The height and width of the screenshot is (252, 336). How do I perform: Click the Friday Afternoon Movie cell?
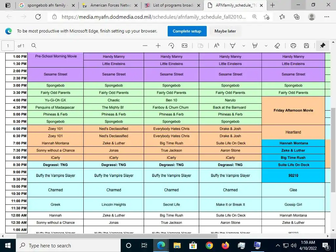293,111
